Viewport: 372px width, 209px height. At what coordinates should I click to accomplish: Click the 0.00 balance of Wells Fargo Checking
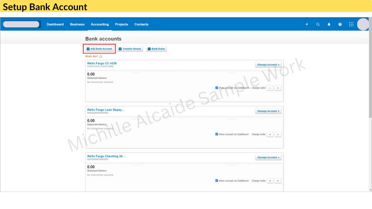point(91,167)
